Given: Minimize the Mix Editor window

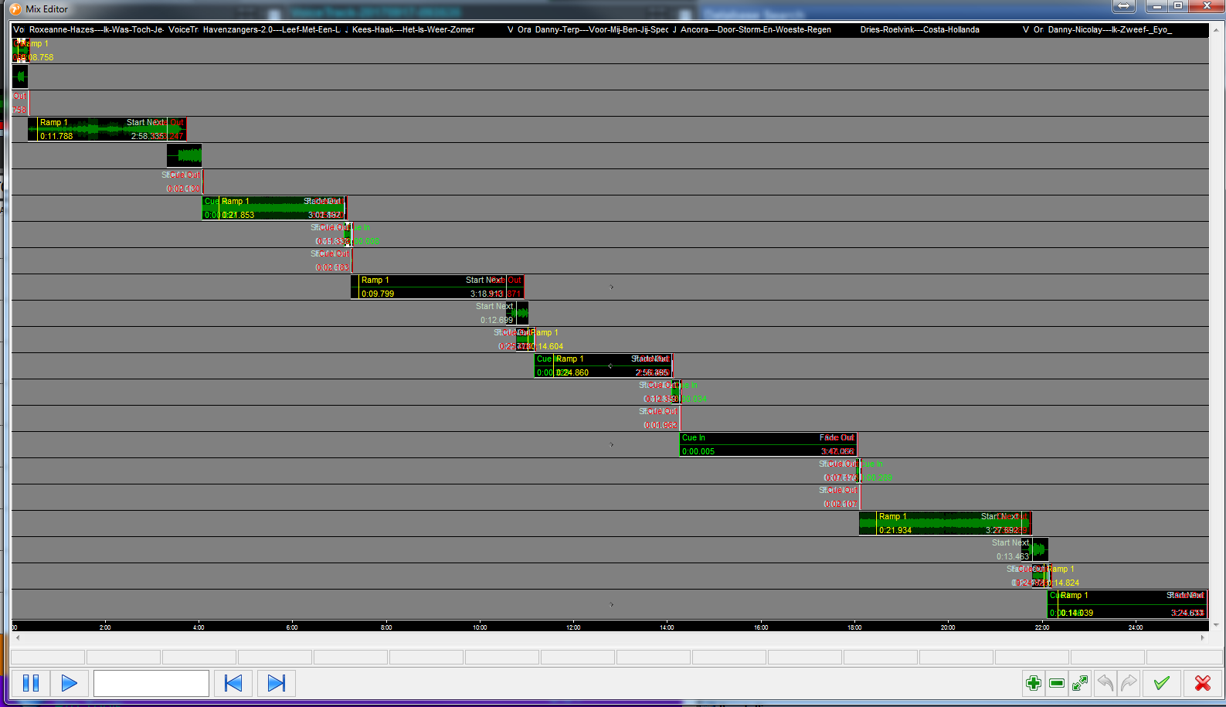Looking at the screenshot, I should [1157, 6].
